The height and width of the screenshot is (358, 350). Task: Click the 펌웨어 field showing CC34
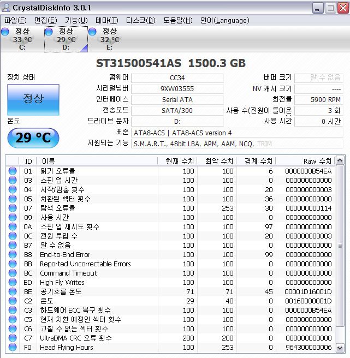[x=177, y=78]
